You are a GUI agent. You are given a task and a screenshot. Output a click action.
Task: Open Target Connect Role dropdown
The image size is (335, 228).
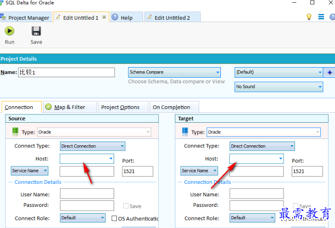(x=252, y=218)
